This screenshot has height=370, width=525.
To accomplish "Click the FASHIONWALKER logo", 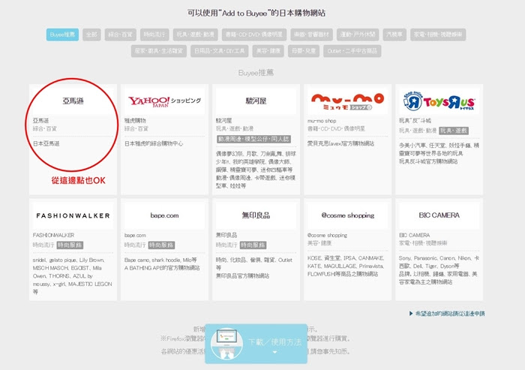I will click(x=73, y=215).
